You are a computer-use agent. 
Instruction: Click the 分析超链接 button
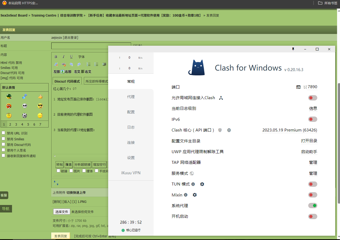click(83, 164)
